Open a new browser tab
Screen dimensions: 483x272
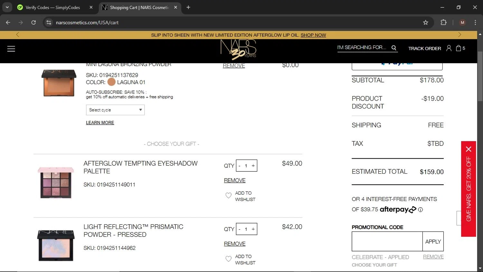[x=188, y=7]
